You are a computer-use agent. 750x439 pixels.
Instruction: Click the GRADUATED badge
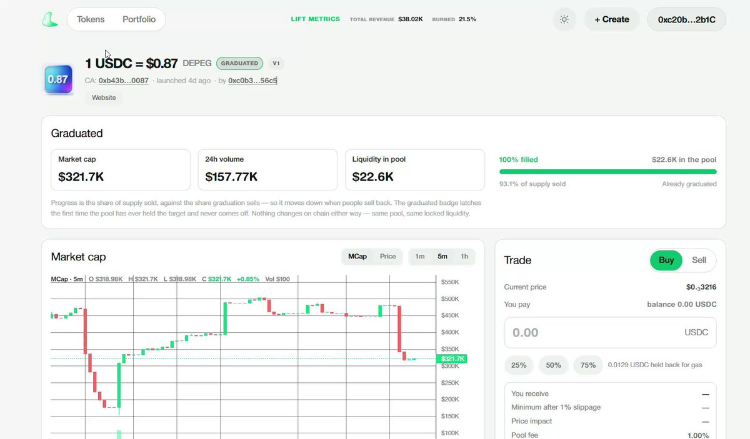(240, 63)
